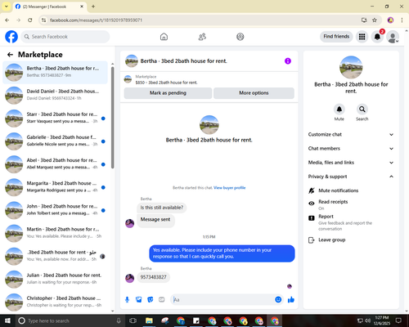Open emoji picker in message box
Viewport: 409px width, 327px height.
pos(278,300)
